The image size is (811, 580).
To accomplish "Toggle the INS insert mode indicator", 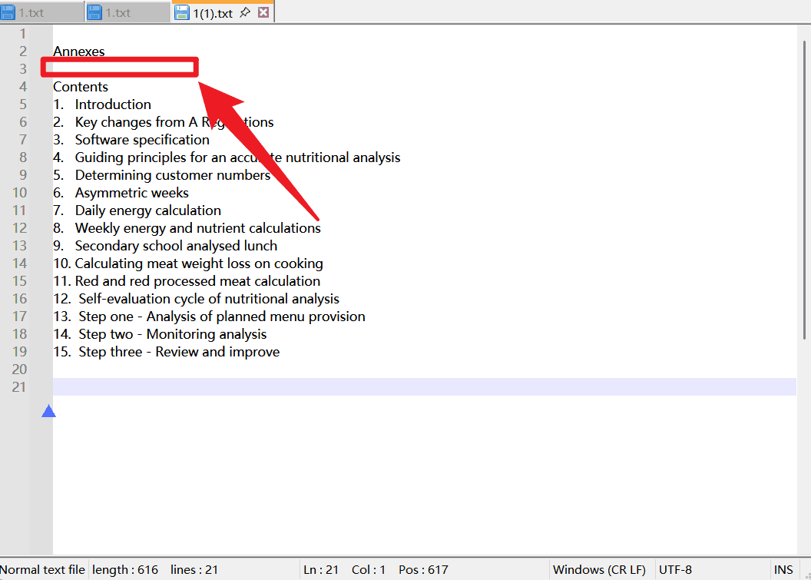I will (783, 570).
